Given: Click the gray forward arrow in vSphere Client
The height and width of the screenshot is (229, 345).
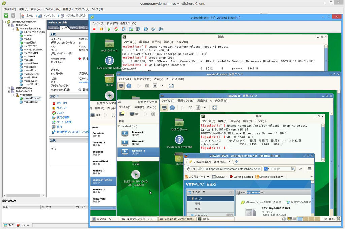Looking at the screenshot, I should (13, 16).
